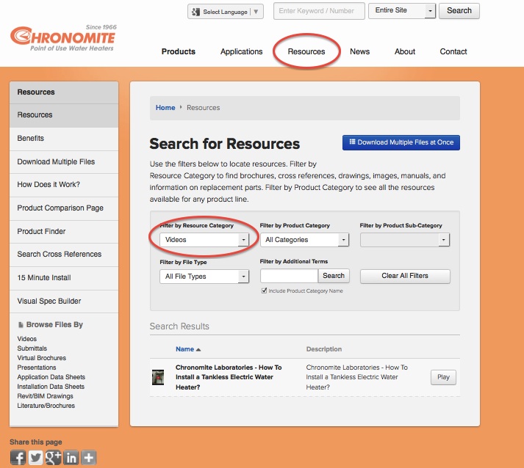This screenshot has width=524, height=468.
Task: Open more sharing options plus icon
Action: (x=89, y=457)
